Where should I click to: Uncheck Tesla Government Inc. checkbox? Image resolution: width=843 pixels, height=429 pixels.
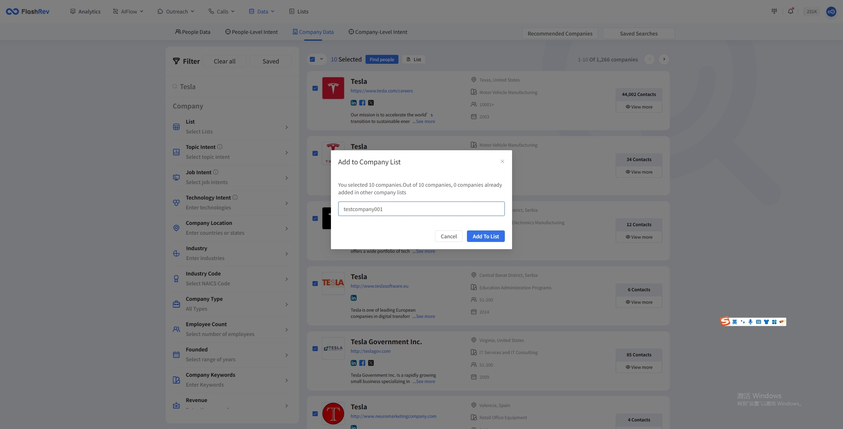[315, 348]
